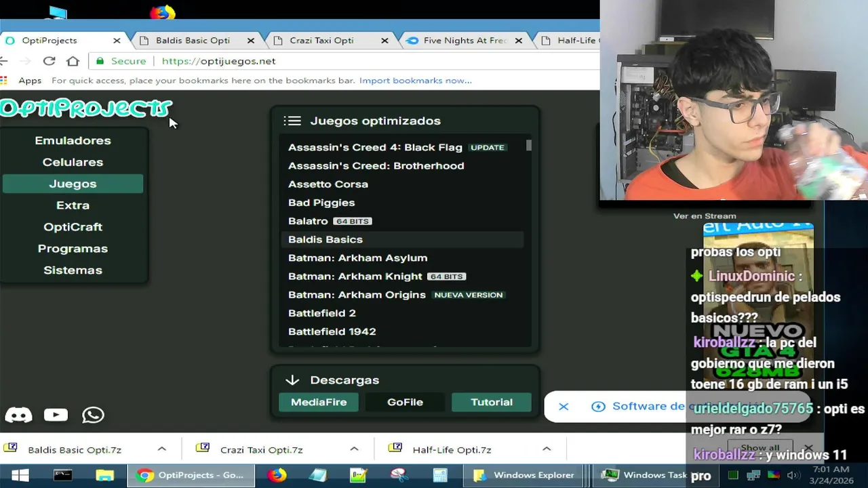This screenshot has width=868, height=488.
Task: Close the Baldis Basic Opti tab
Action: click(x=251, y=41)
